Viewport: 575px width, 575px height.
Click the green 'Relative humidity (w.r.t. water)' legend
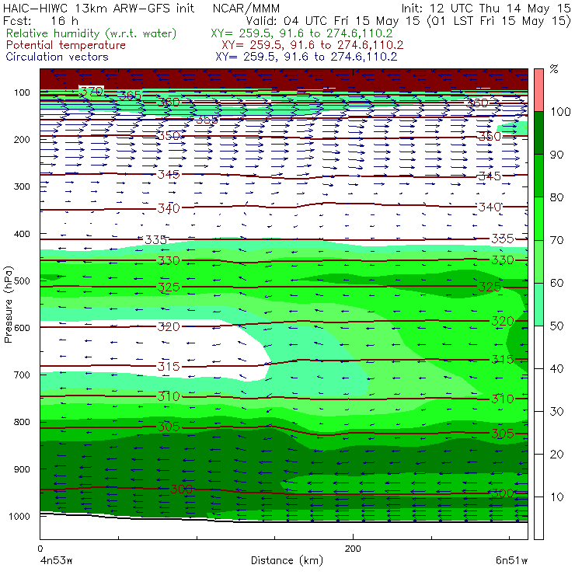click(92, 33)
